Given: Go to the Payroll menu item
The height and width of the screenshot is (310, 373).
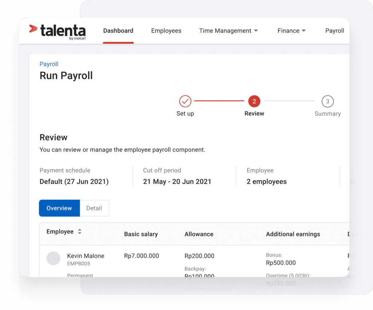Looking at the screenshot, I should point(334,31).
